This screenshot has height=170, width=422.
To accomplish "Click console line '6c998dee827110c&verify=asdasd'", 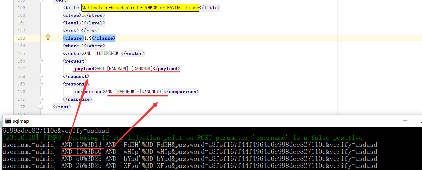I will click(56, 131).
